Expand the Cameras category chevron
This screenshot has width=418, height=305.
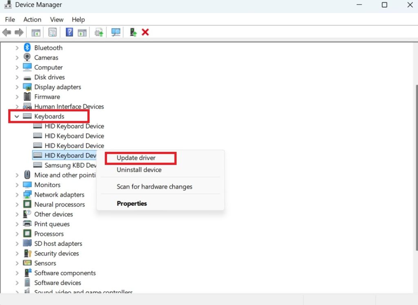click(x=17, y=58)
